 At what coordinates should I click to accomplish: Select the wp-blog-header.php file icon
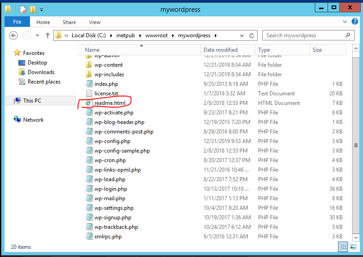tap(89, 122)
